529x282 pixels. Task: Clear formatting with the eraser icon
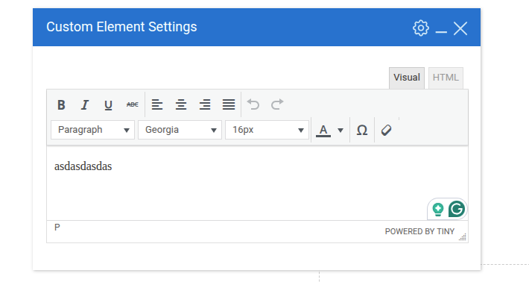click(x=386, y=130)
